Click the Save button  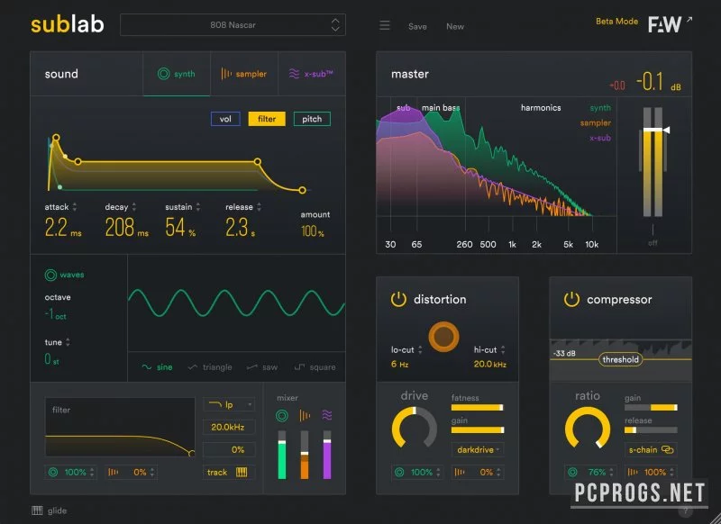[x=417, y=27]
